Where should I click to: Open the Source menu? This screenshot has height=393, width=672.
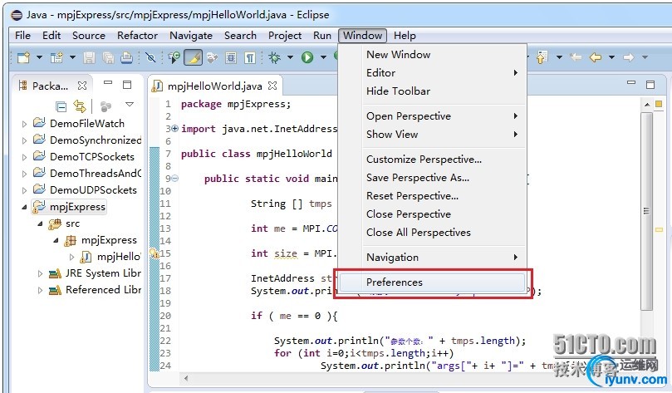click(x=89, y=36)
